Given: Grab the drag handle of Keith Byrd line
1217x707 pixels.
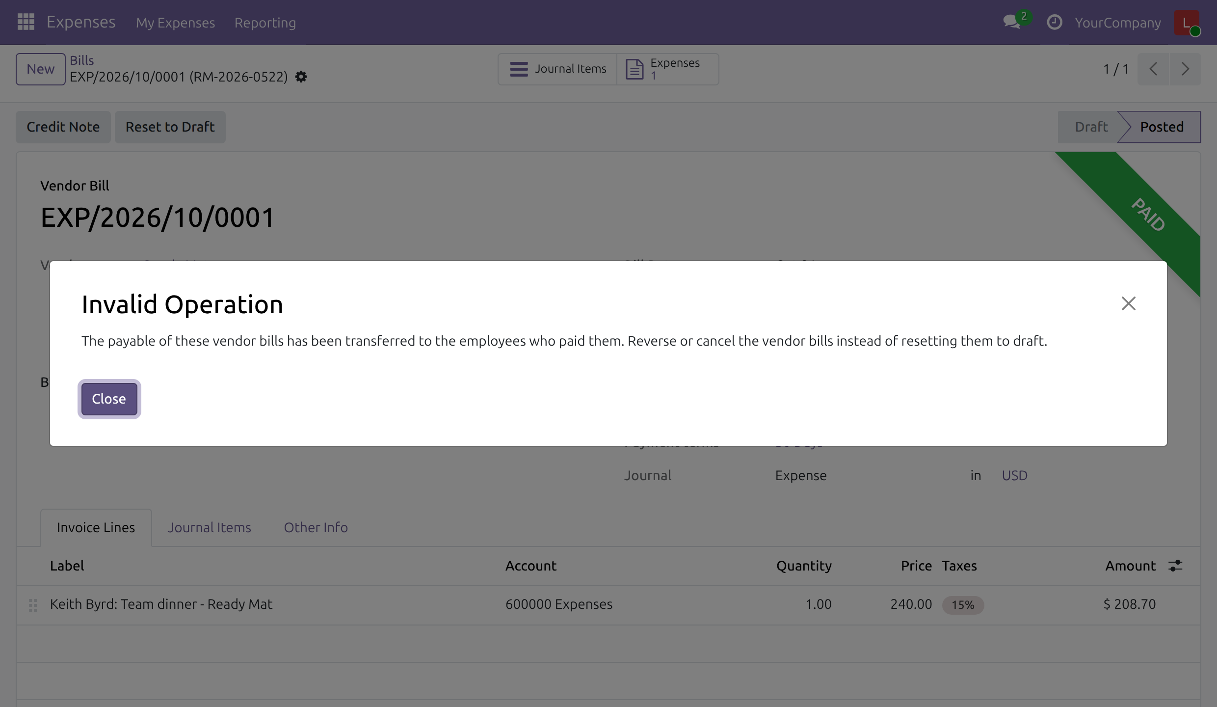Looking at the screenshot, I should coord(33,605).
